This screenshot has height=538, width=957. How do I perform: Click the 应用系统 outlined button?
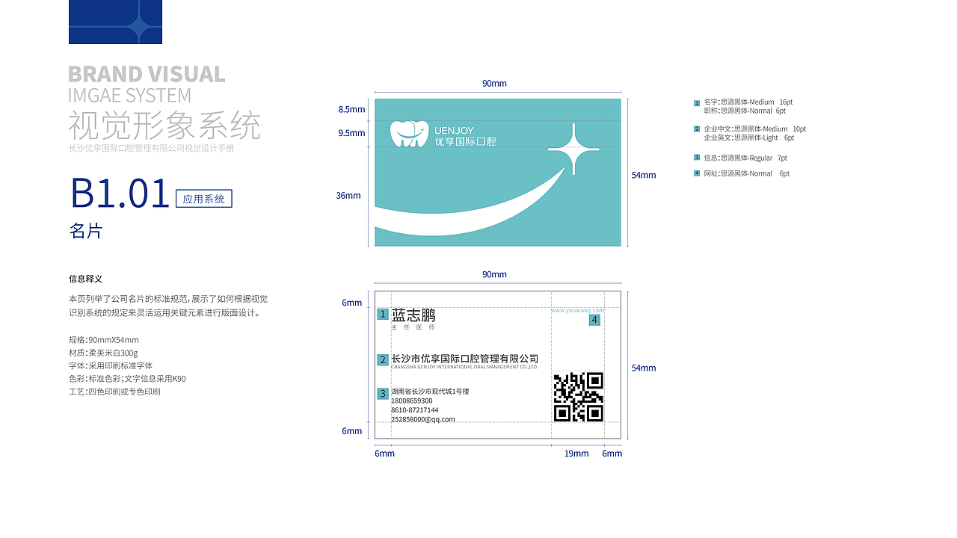click(203, 198)
